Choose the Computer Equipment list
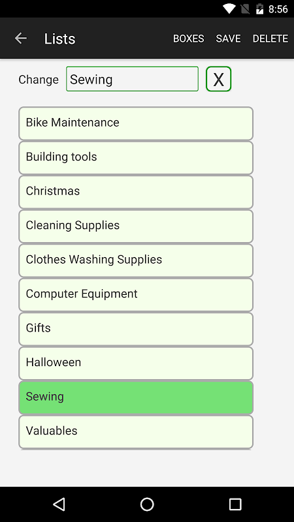The width and height of the screenshot is (294, 522). [136, 295]
